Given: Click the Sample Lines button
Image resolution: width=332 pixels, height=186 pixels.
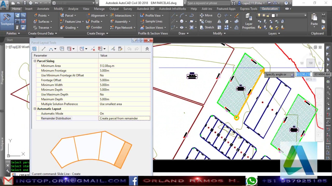Looking at the screenshot, I should (151, 21).
